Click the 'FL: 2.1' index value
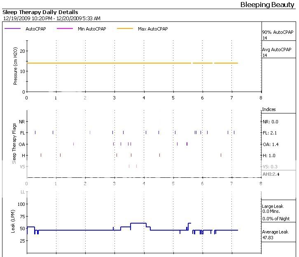Viewport: 299px width, 257px height. (x=270, y=133)
